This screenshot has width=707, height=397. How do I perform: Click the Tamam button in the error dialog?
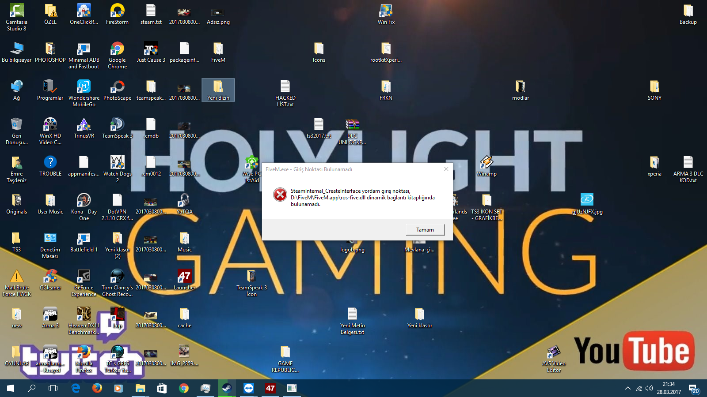point(425,230)
